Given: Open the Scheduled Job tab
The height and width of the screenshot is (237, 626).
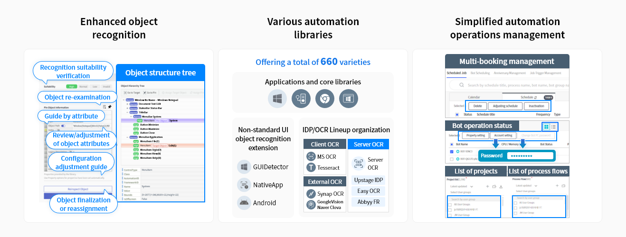Looking at the screenshot, I should pos(457,73).
